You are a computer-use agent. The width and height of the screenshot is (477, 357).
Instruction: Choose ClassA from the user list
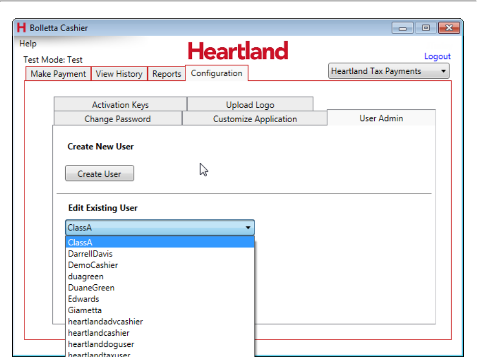(x=160, y=242)
